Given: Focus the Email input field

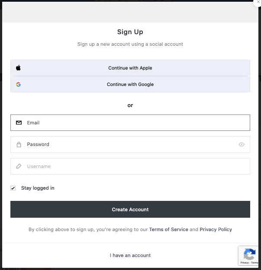Looking at the screenshot, I should [130, 123].
